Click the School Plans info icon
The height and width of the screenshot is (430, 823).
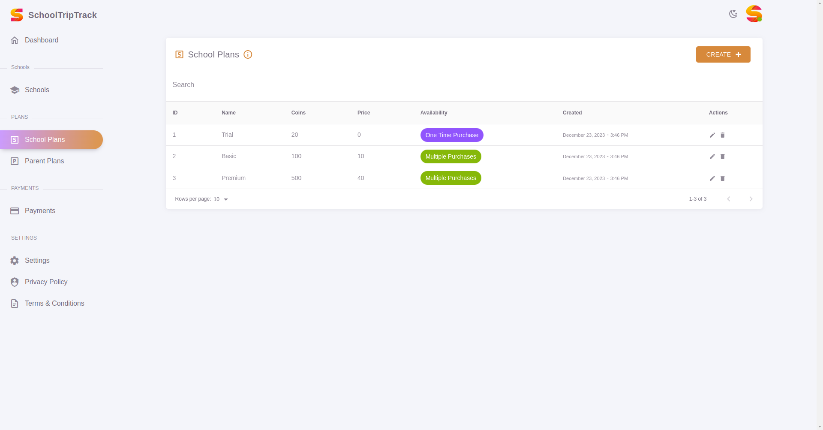tap(248, 54)
